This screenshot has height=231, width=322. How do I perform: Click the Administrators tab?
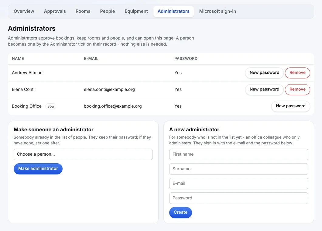click(173, 11)
